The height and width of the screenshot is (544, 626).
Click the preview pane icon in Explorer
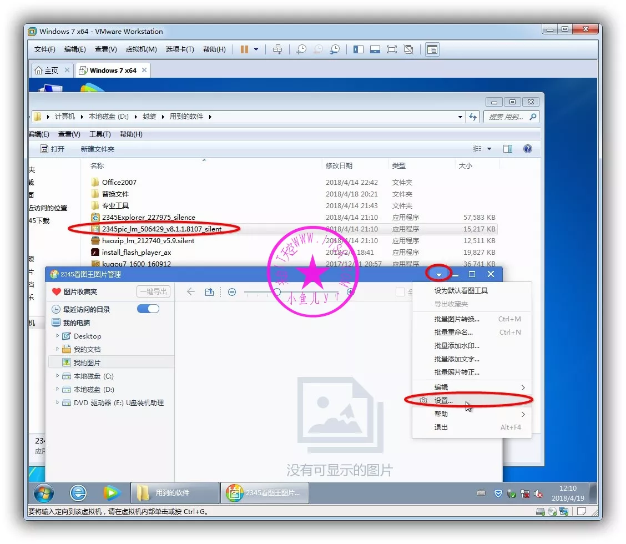coord(507,149)
